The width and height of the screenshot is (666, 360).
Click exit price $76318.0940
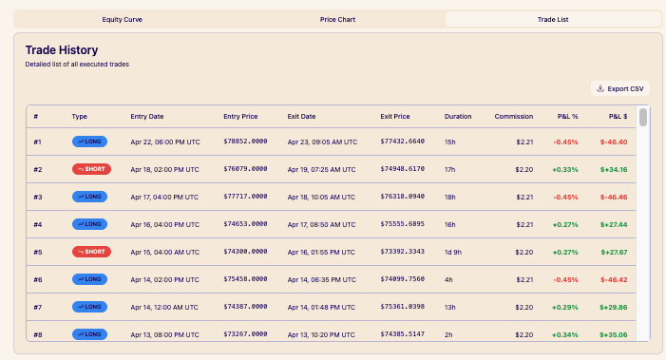(x=402, y=197)
